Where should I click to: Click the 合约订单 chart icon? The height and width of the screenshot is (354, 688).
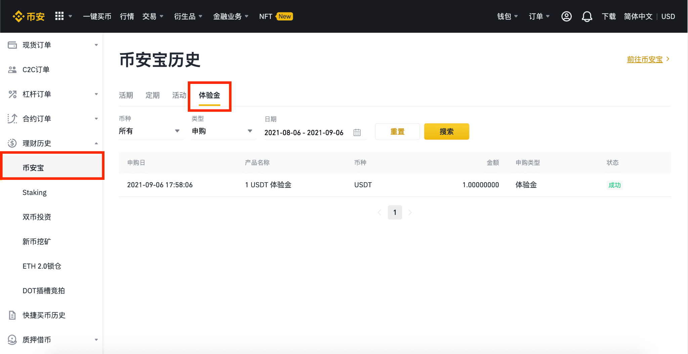12,119
